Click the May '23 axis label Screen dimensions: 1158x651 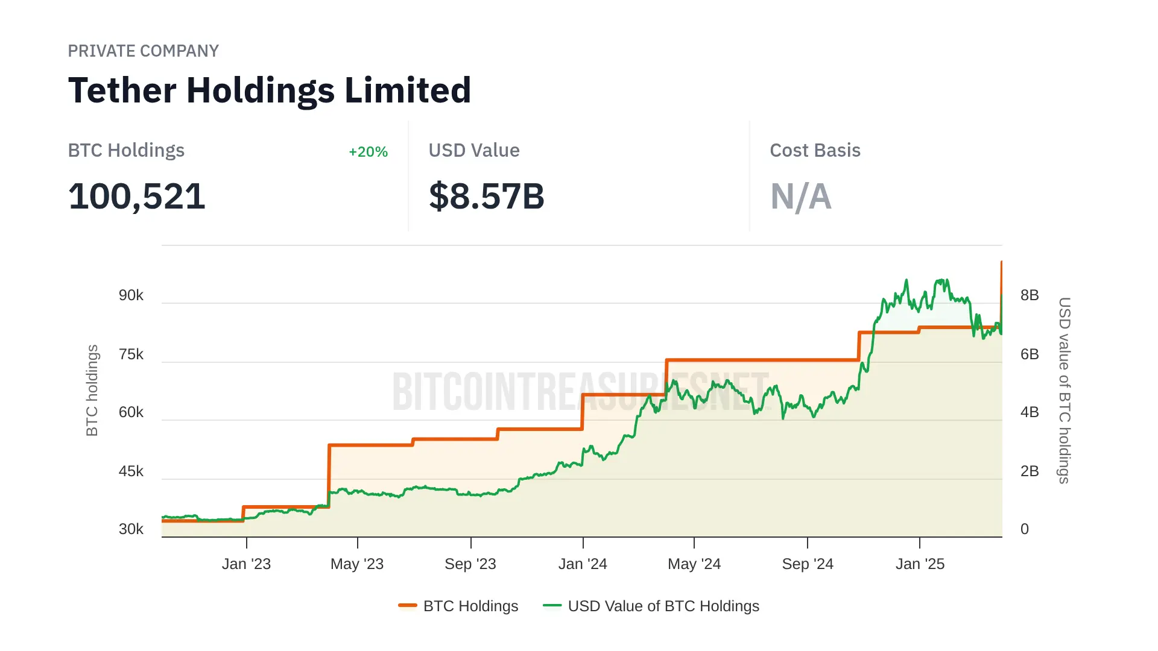[357, 564]
